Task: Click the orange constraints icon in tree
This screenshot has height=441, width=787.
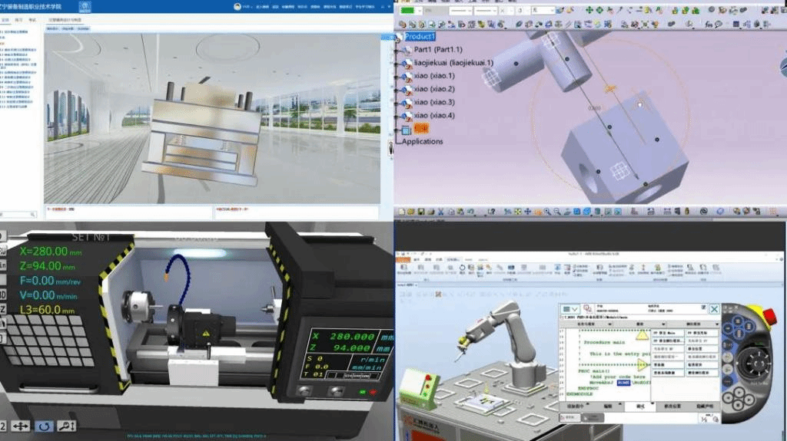Action: coord(421,129)
